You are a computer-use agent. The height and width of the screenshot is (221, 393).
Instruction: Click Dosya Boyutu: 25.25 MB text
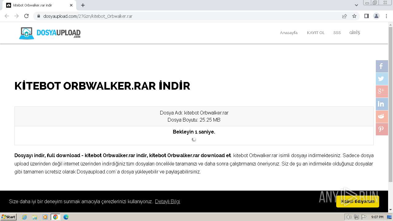point(194,120)
